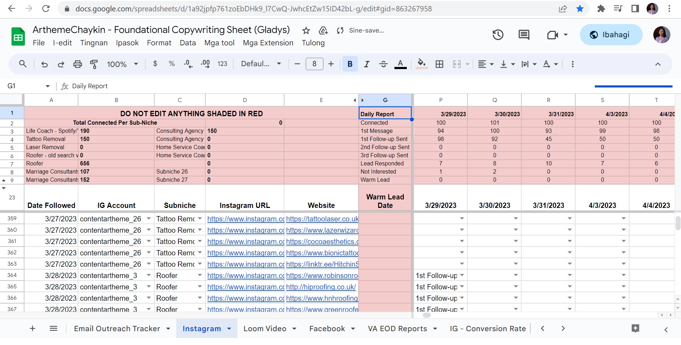Switch to the Facebook sheet tab
This screenshot has height=345, width=681.
[327, 329]
